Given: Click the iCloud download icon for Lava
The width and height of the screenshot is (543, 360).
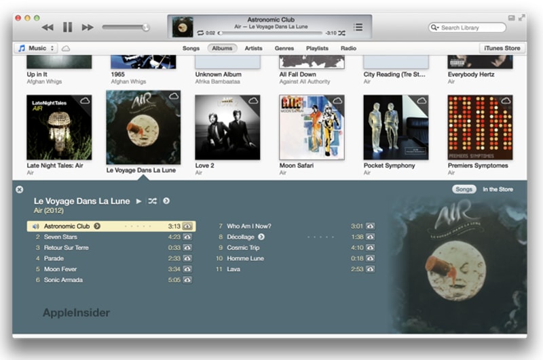Looking at the screenshot, I should pyautogui.click(x=370, y=269).
